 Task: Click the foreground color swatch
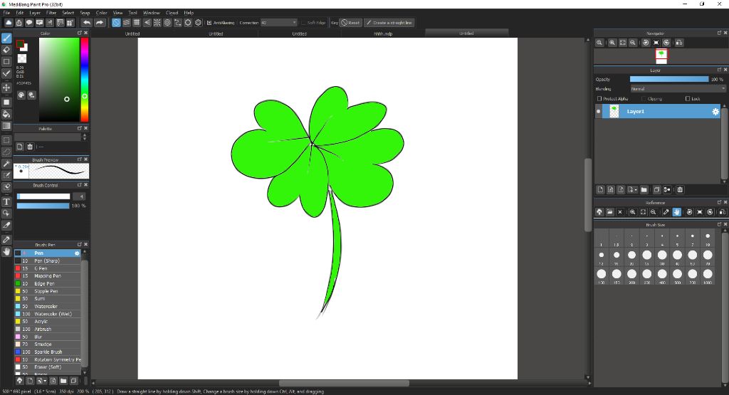point(19,44)
